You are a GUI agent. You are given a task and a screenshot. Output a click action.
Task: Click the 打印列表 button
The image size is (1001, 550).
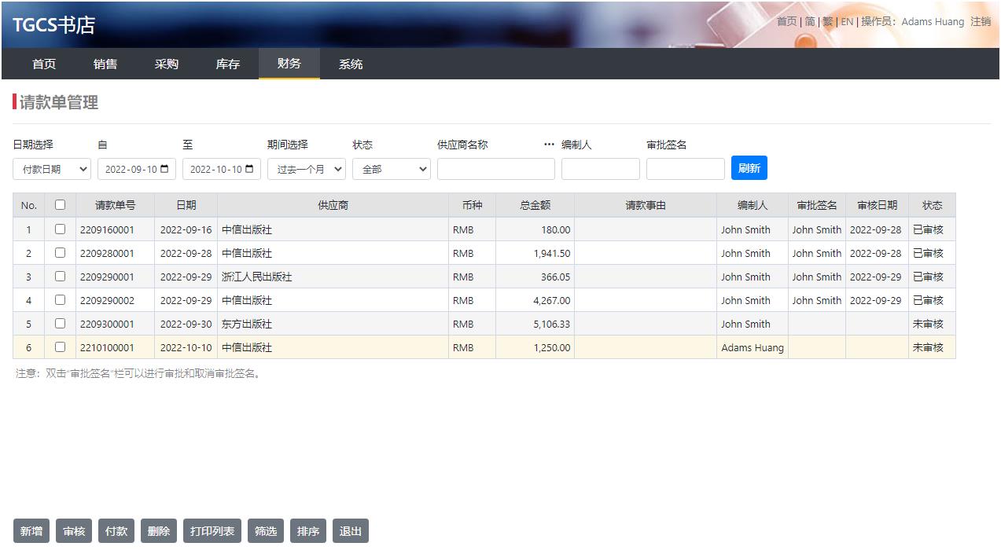point(212,531)
